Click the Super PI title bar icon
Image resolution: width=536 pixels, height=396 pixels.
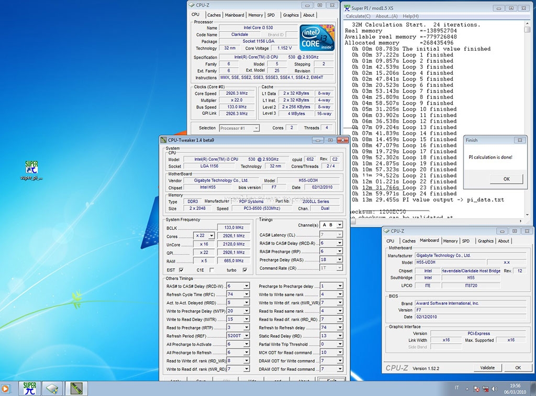click(x=347, y=7)
